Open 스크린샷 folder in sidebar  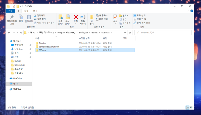coord(18,69)
